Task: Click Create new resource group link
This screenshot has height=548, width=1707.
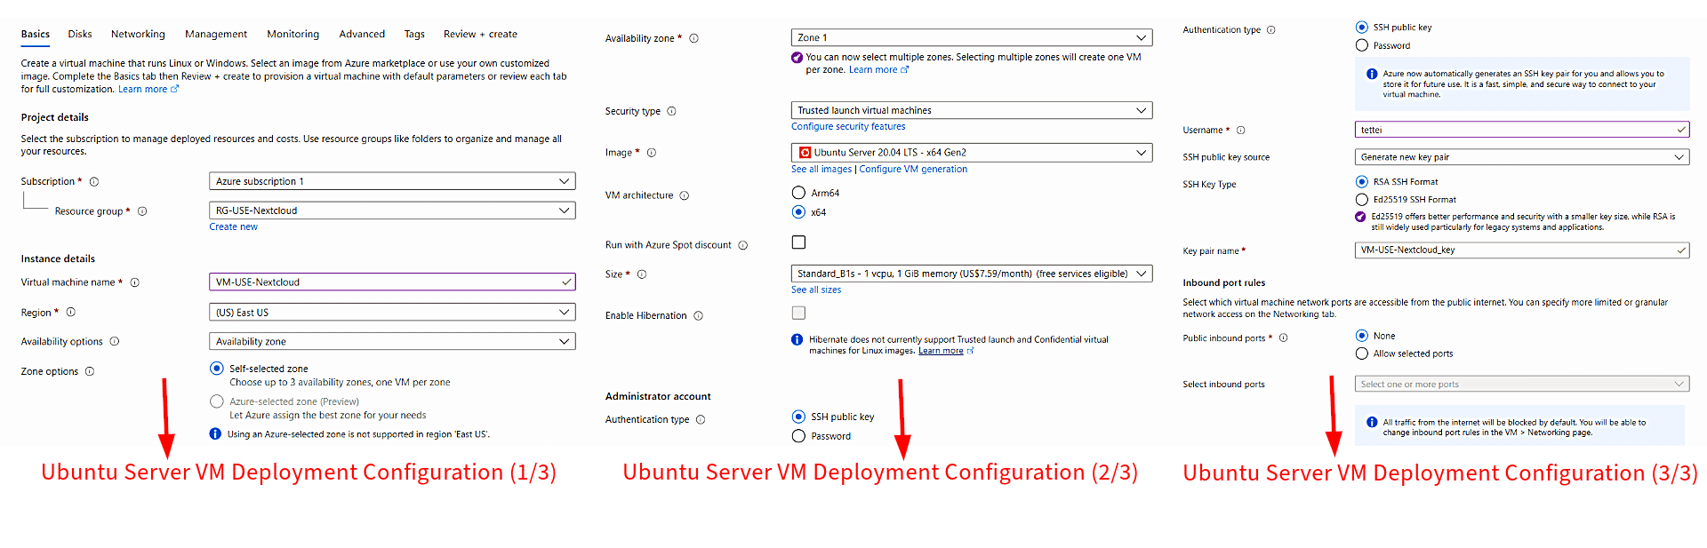Action: 233,226
